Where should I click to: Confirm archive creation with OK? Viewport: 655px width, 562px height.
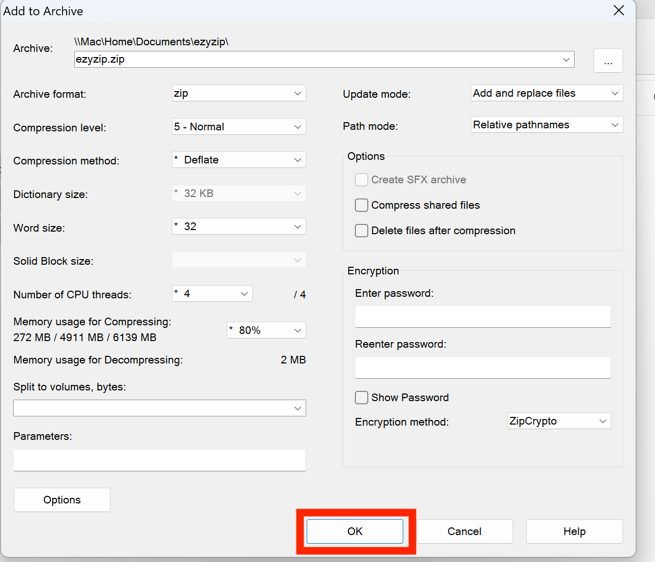click(x=354, y=531)
